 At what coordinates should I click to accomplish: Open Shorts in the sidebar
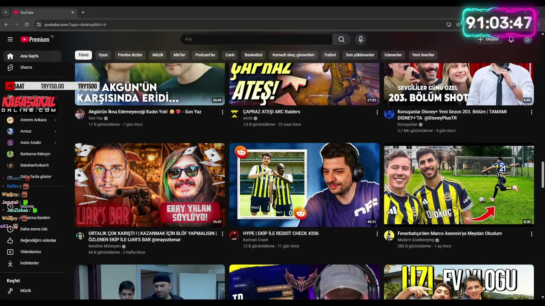[x=32, y=68]
